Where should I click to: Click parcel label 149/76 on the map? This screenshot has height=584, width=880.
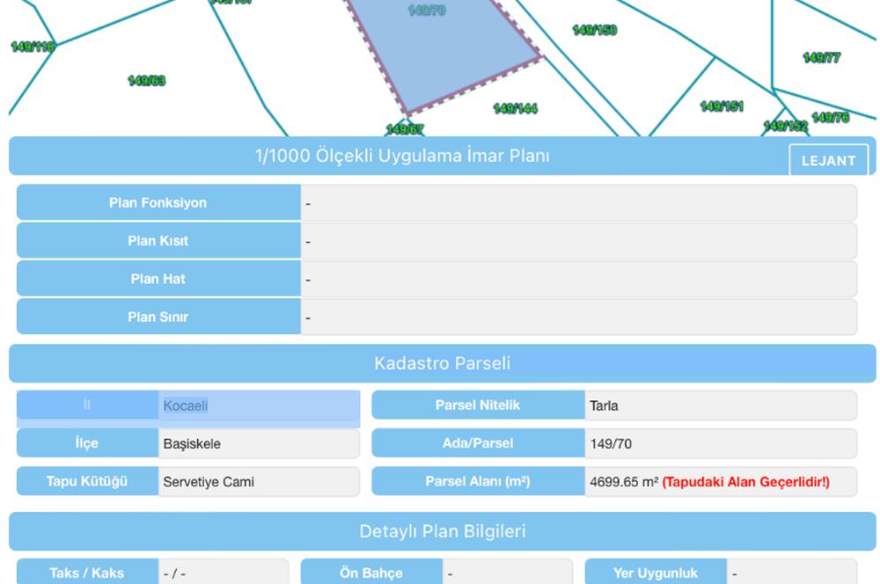pyautogui.click(x=831, y=117)
